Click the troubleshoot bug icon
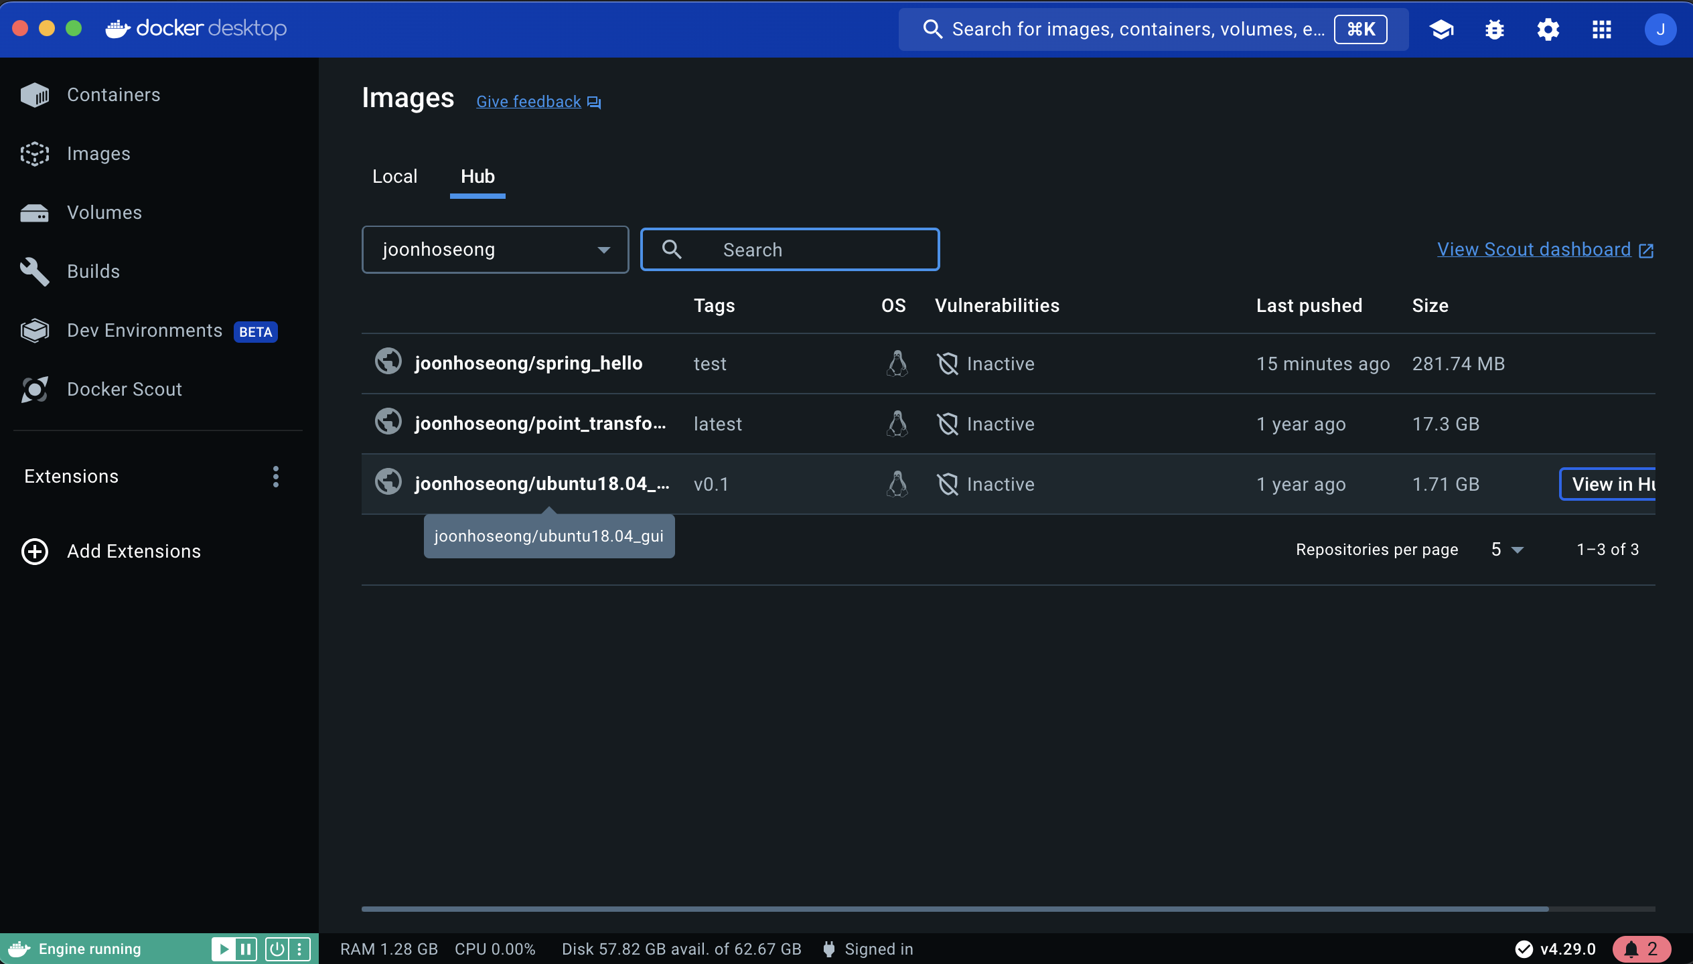The image size is (1693, 964). [1495, 29]
